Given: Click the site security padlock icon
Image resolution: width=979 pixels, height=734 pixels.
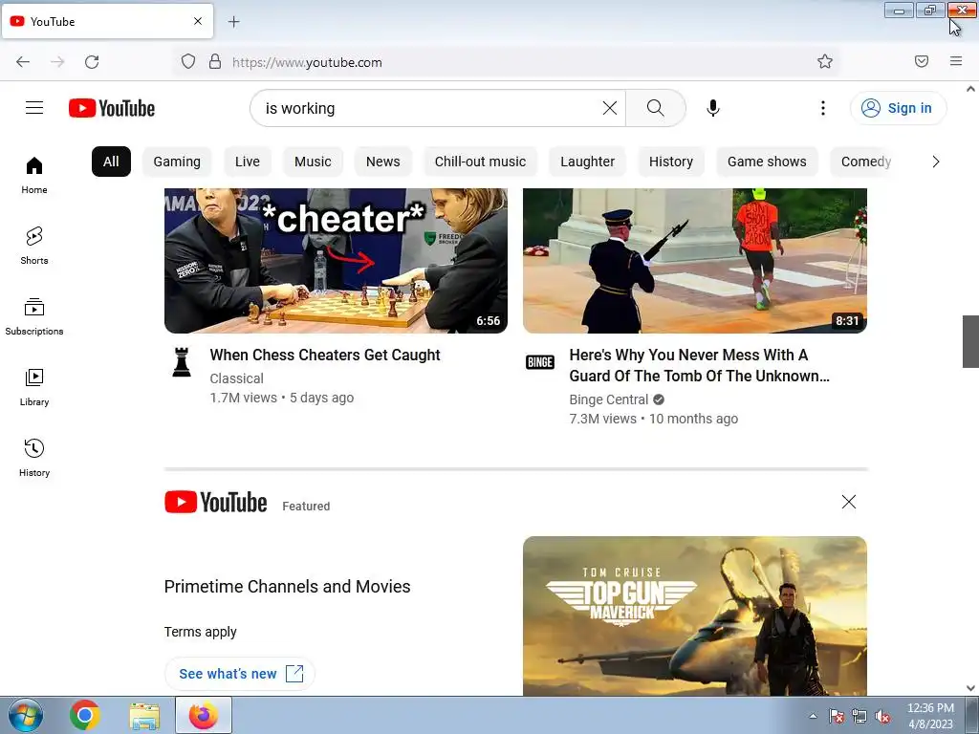Looking at the screenshot, I should tap(215, 62).
